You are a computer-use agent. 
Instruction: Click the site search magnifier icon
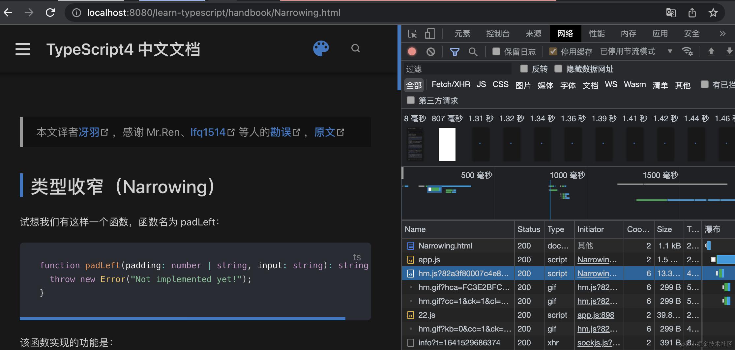[x=356, y=49]
